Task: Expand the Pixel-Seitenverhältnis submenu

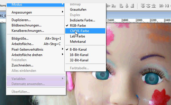Action: click(36, 50)
